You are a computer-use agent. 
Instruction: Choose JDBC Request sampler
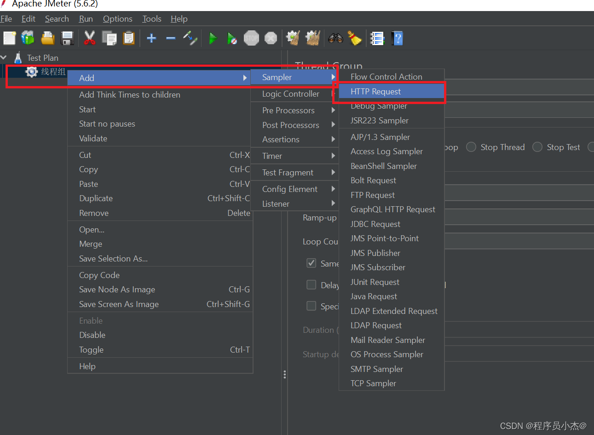tap(392, 224)
